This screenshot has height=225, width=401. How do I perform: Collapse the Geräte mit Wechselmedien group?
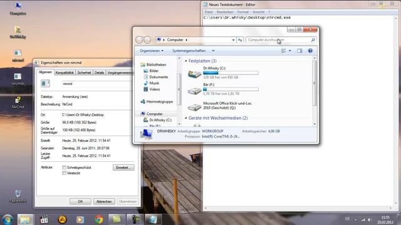pyautogui.click(x=186, y=118)
